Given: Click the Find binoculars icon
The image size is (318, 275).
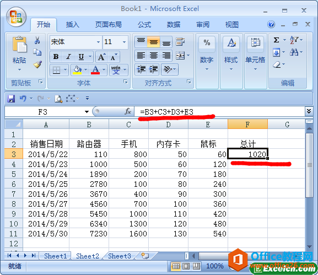Looking at the screenshot, I should point(294,52).
